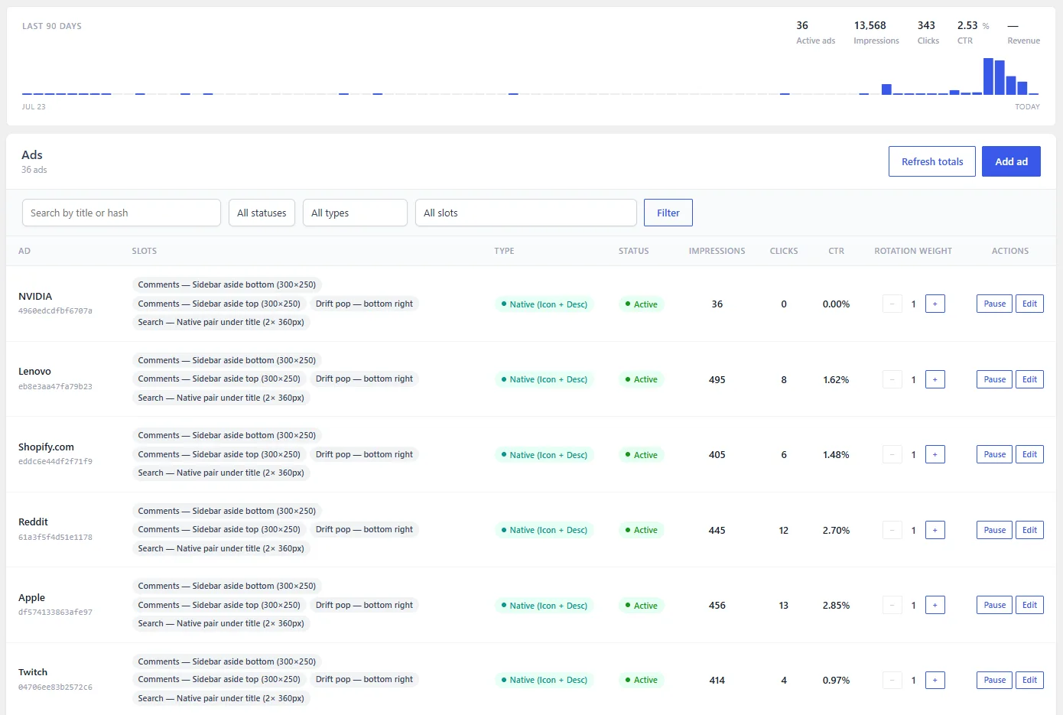This screenshot has width=1063, height=715.
Task: Edit the Twitch ad
Action: tap(1029, 680)
